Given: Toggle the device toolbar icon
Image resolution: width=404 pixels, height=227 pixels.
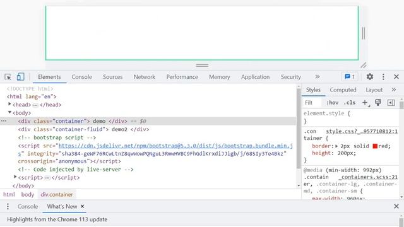Looking at the screenshot, I should (x=20, y=77).
